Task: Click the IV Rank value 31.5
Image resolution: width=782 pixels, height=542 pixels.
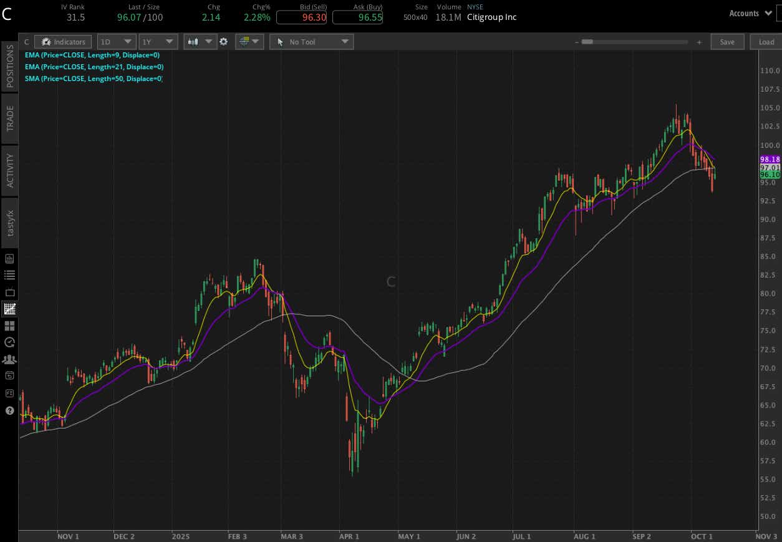Action: pos(75,17)
